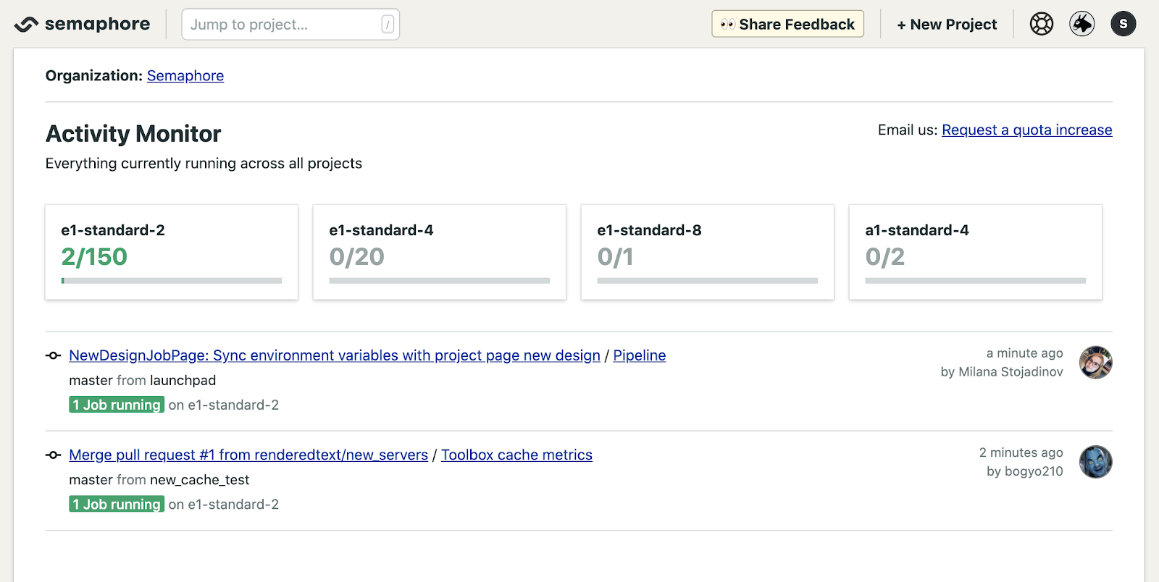Viewport: 1159px width, 582px height.
Task: Click the commit icon beside NewDesignJobPage entry
Action: click(x=53, y=355)
